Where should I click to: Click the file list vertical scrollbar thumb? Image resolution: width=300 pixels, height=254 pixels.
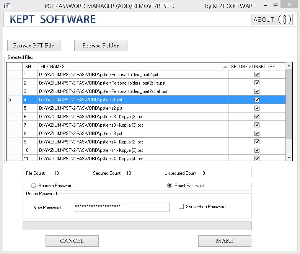(x=289, y=104)
